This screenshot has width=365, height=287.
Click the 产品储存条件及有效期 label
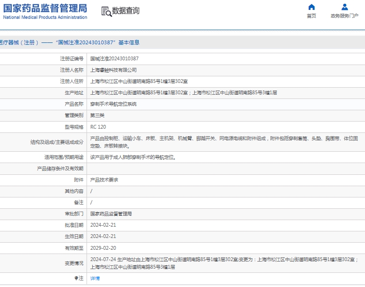pos(60,169)
